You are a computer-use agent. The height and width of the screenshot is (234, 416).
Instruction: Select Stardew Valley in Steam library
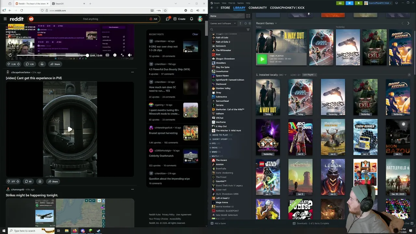pos(223,88)
